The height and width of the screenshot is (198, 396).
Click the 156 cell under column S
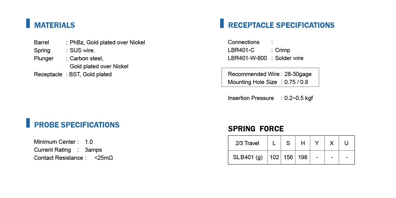[288, 158]
